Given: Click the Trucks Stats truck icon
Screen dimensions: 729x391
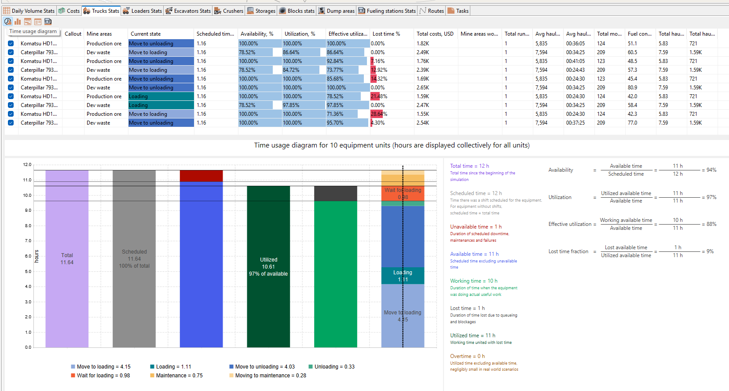Looking at the screenshot, I should (x=87, y=11).
